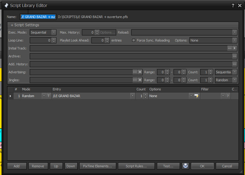Open the row 1 Mode Random dropdown

[44, 96]
